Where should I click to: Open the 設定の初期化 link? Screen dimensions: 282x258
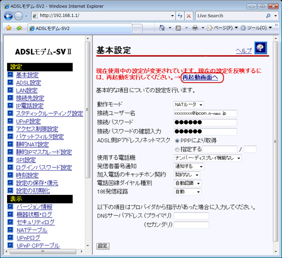33,191
